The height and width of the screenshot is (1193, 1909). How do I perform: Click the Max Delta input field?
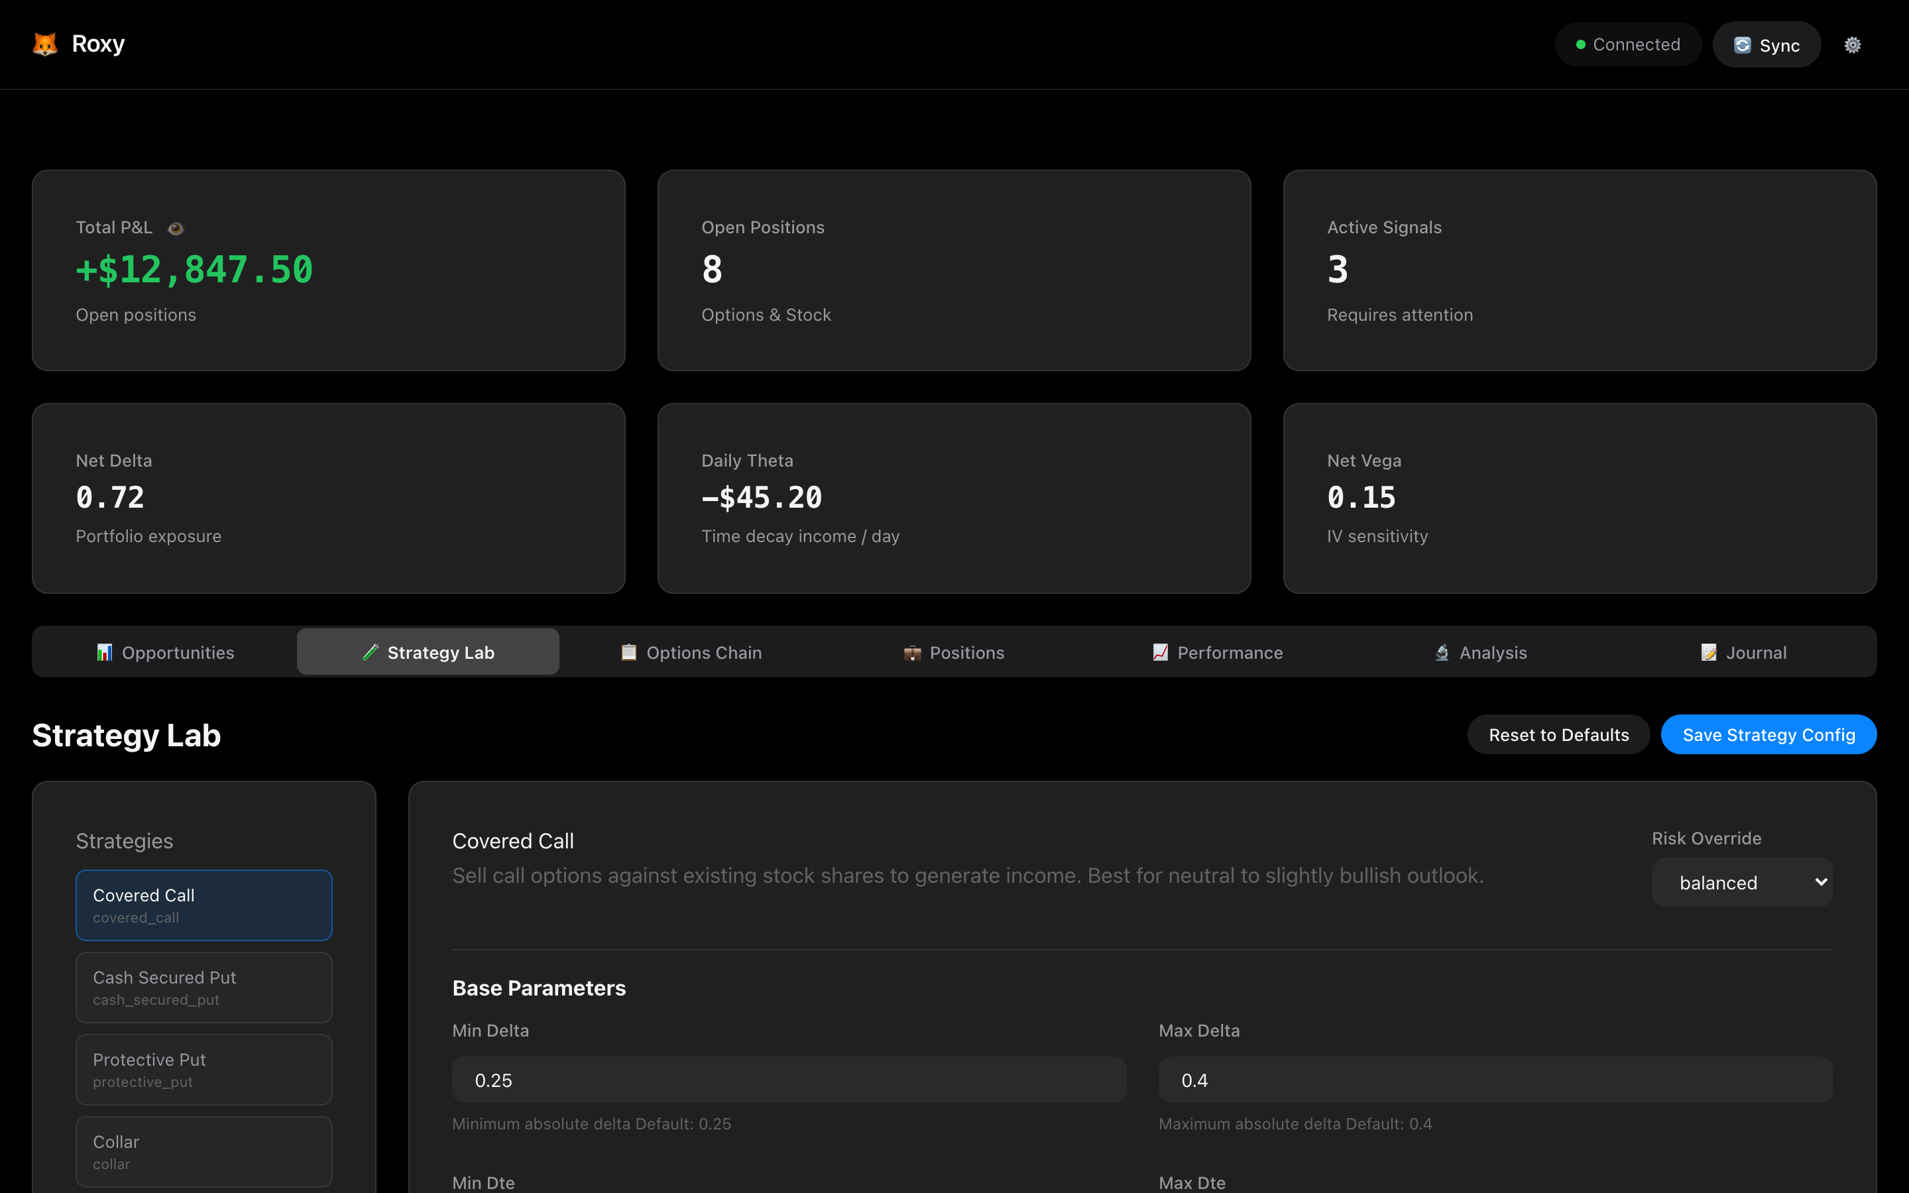pos(1495,1080)
